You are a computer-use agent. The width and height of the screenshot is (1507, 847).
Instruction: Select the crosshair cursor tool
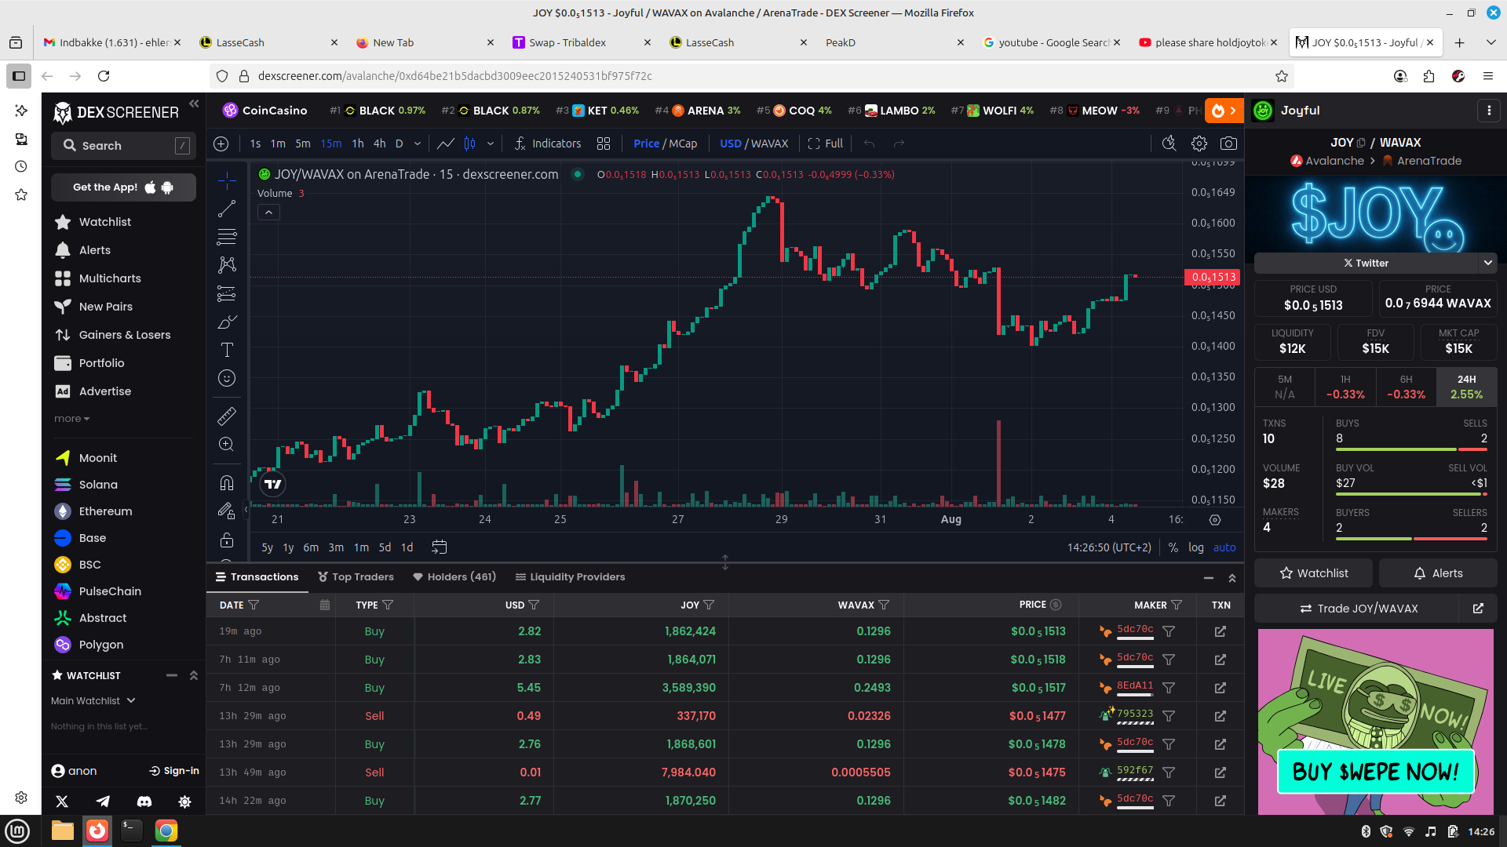227,180
